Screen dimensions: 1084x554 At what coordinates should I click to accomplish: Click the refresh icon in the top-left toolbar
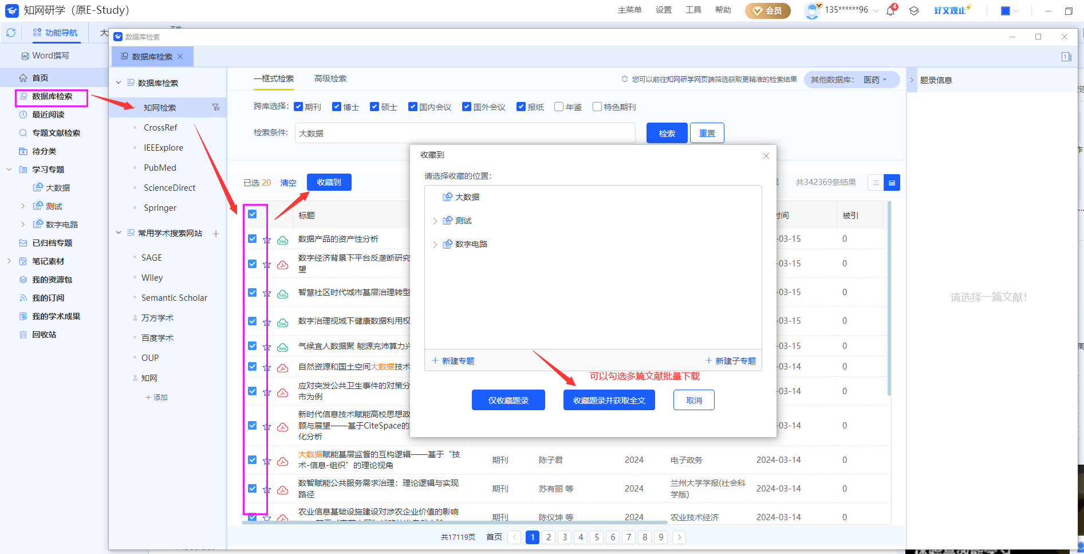11,33
